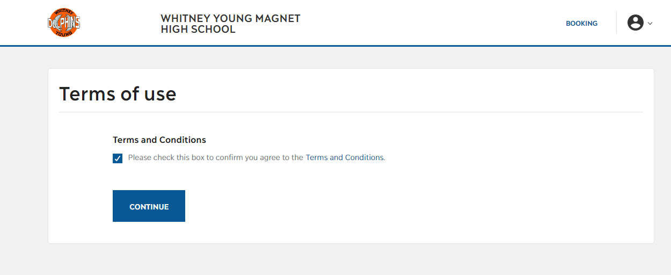Select the "Terms of use" page heading
This screenshot has height=275, width=671.
pos(118,94)
